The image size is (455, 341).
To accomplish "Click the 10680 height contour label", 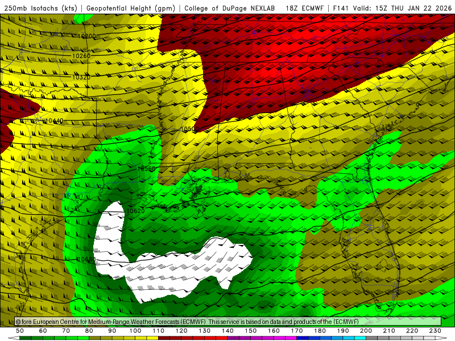I will pyautogui.click(x=86, y=259).
